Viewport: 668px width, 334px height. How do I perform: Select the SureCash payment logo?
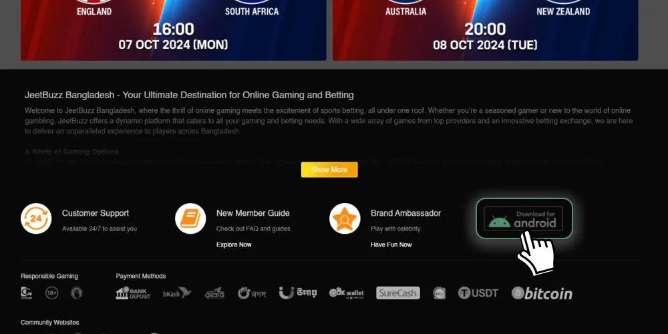click(x=398, y=293)
